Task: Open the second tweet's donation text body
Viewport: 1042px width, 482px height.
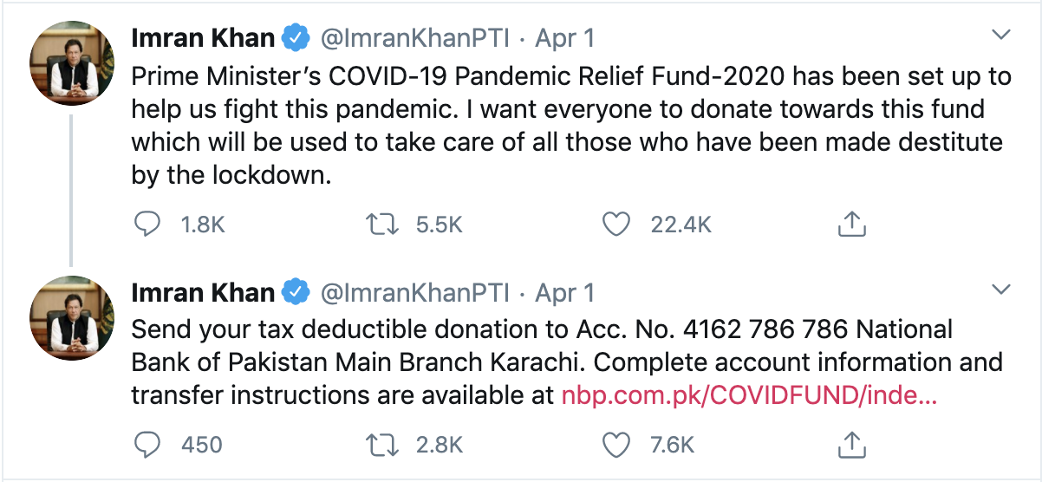Action: (567, 362)
